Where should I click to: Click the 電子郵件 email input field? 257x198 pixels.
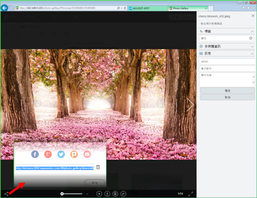227,68
